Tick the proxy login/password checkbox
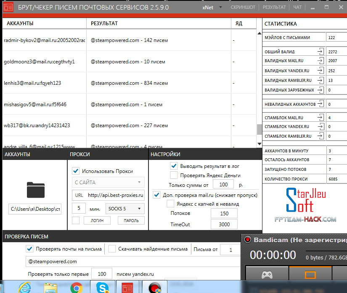Image resolution: width=347 pixels, height=293 pixels. [x=76, y=220]
